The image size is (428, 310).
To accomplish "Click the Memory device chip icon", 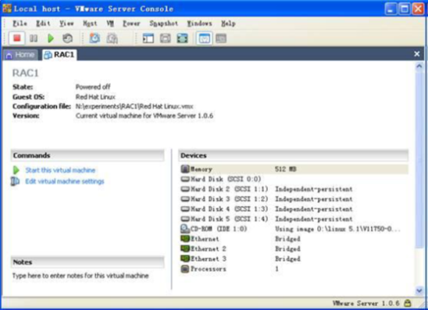I will tap(185, 169).
